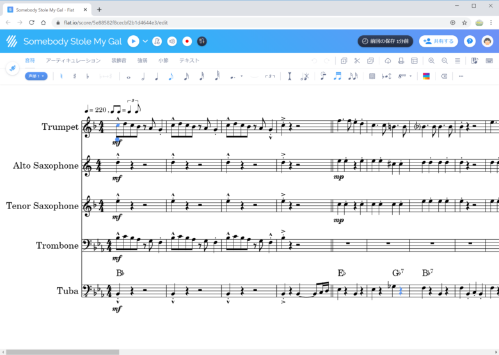Open playback options dropdown beside play
Image resolution: width=499 pixels, height=355 pixels.
145,42
